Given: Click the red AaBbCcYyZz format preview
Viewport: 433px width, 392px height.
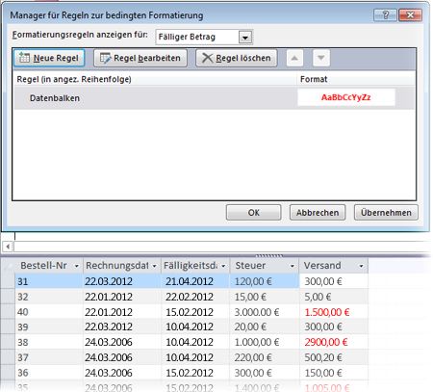Looking at the screenshot, I should pyautogui.click(x=346, y=97).
